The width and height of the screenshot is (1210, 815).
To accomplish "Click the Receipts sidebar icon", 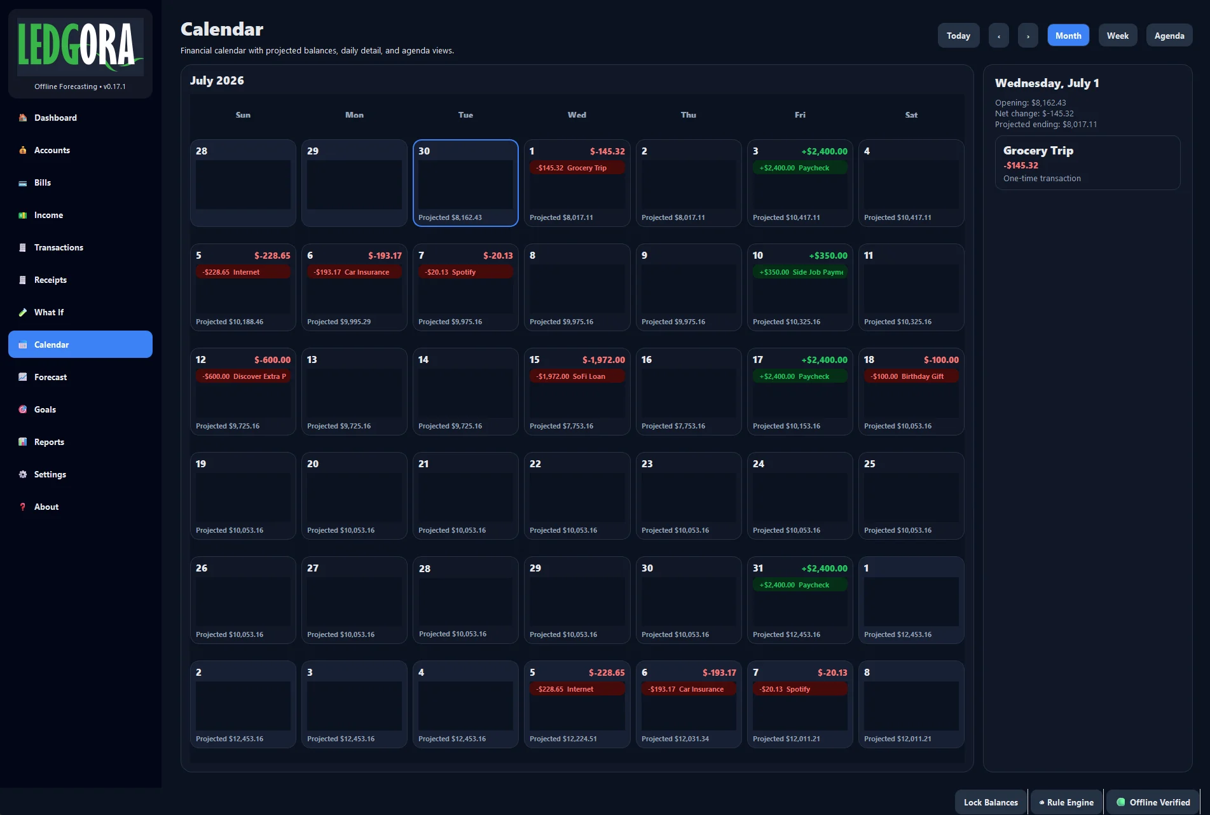I will click(23, 280).
